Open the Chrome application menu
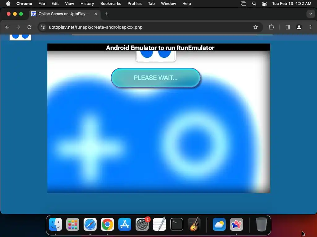Screen dimensions: 317x237 pos(24,4)
